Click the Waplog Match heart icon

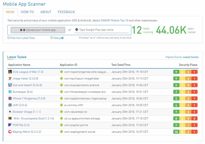(10, 132)
